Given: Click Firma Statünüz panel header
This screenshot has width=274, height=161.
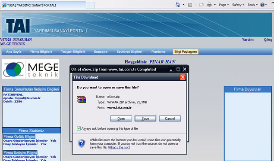Looking at the screenshot, I should pyautogui.click(x=31, y=131).
